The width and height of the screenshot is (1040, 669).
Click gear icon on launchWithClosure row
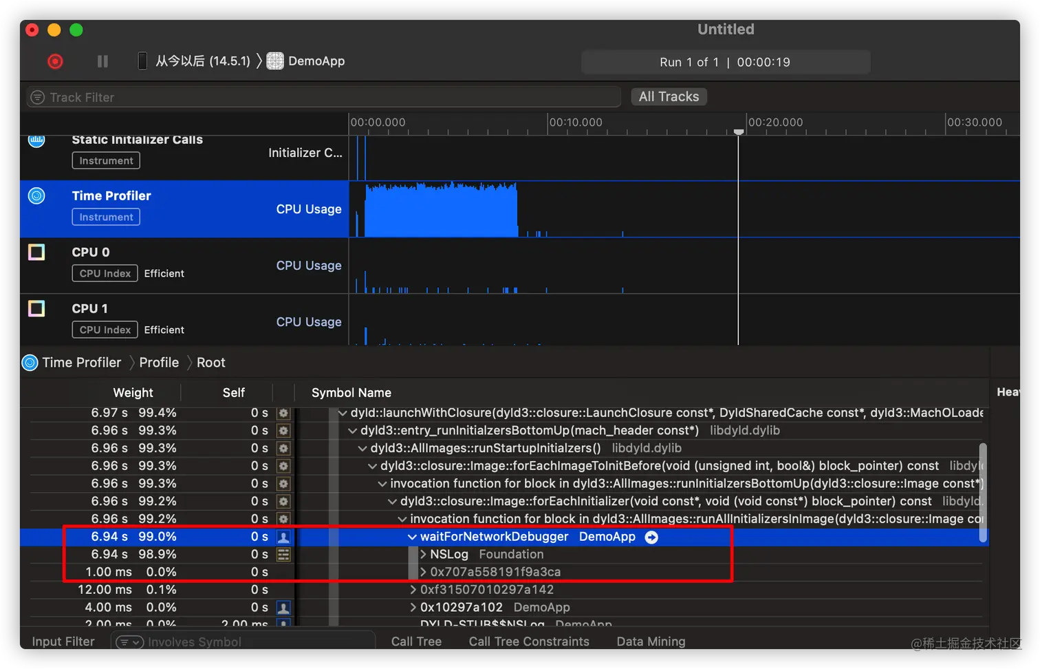[x=283, y=413]
